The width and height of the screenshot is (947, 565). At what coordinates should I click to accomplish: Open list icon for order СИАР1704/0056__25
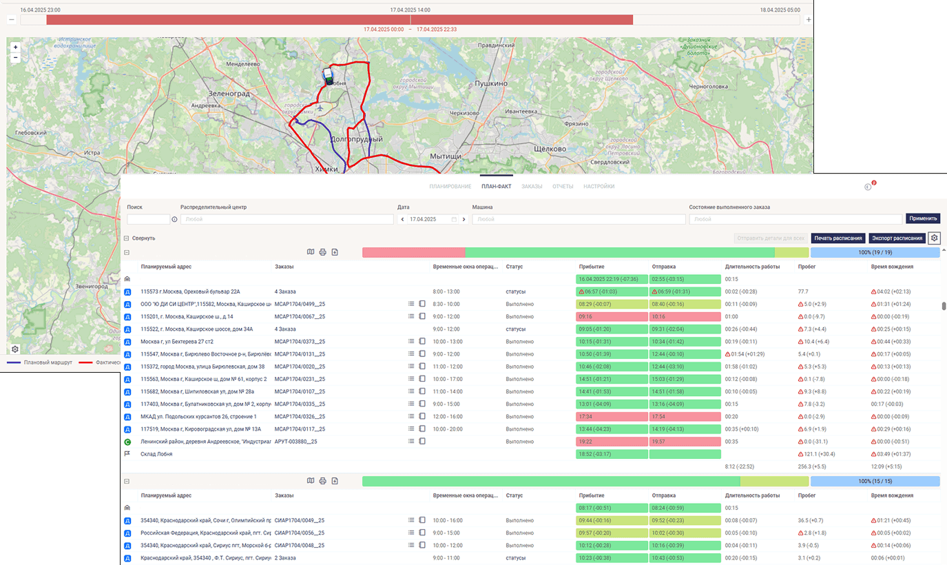point(411,533)
